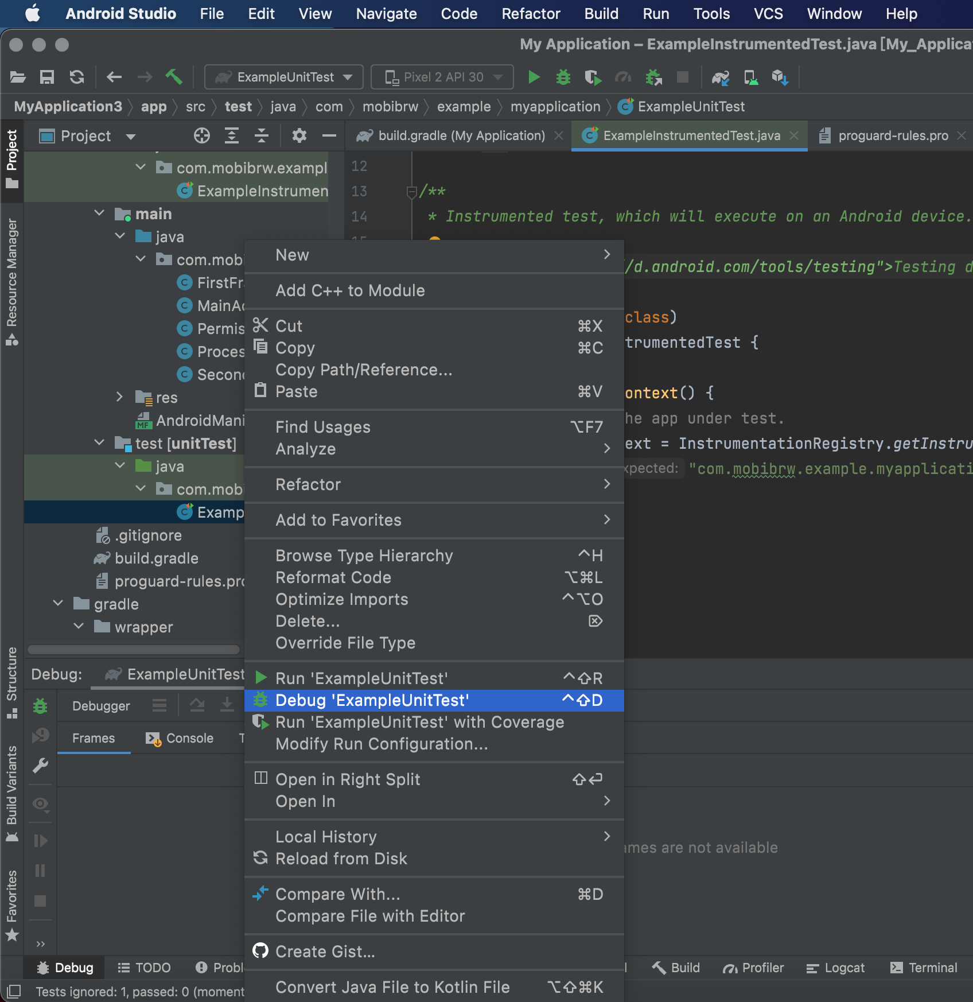Click Create Gist... menu entry
The image size is (973, 1002).
point(434,951)
